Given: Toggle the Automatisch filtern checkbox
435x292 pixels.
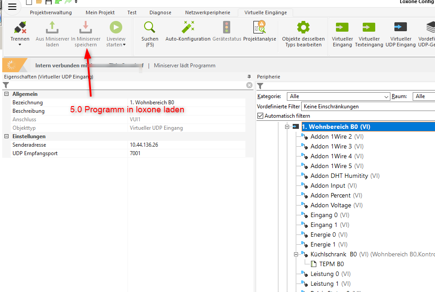Looking at the screenshot, I should coord(260,115).
